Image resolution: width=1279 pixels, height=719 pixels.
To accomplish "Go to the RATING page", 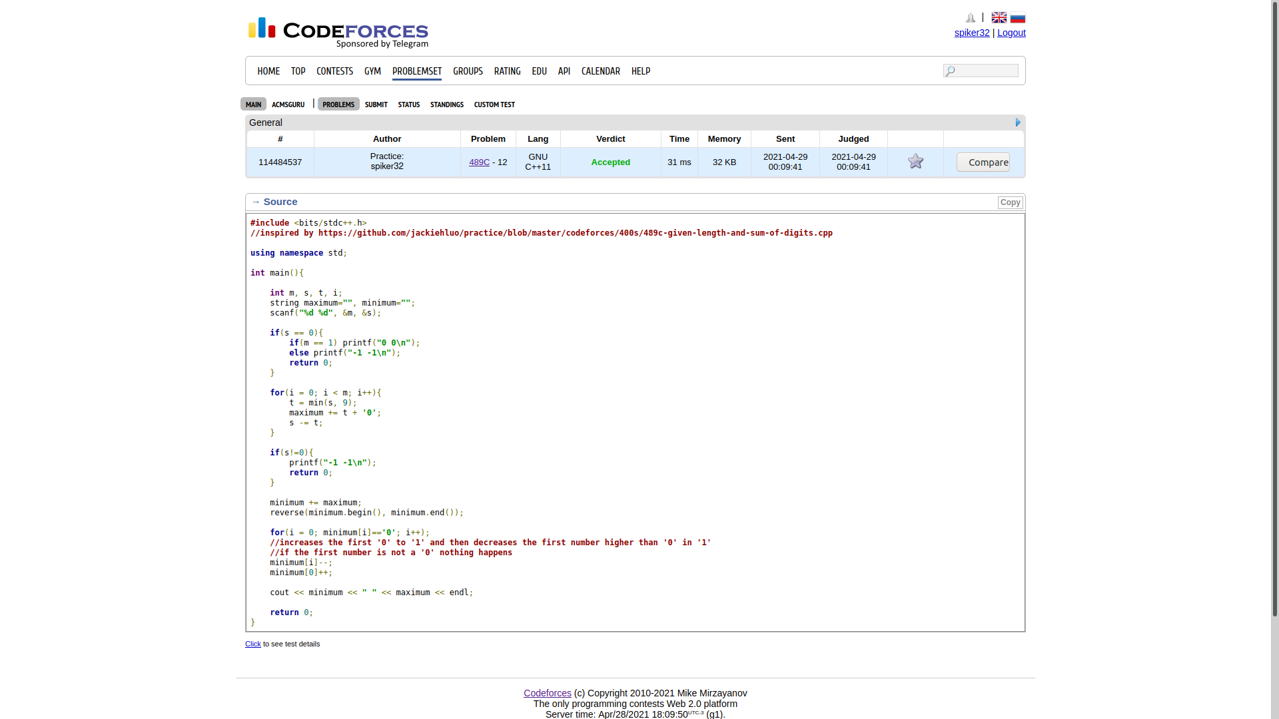I will [x=507, y=71].
